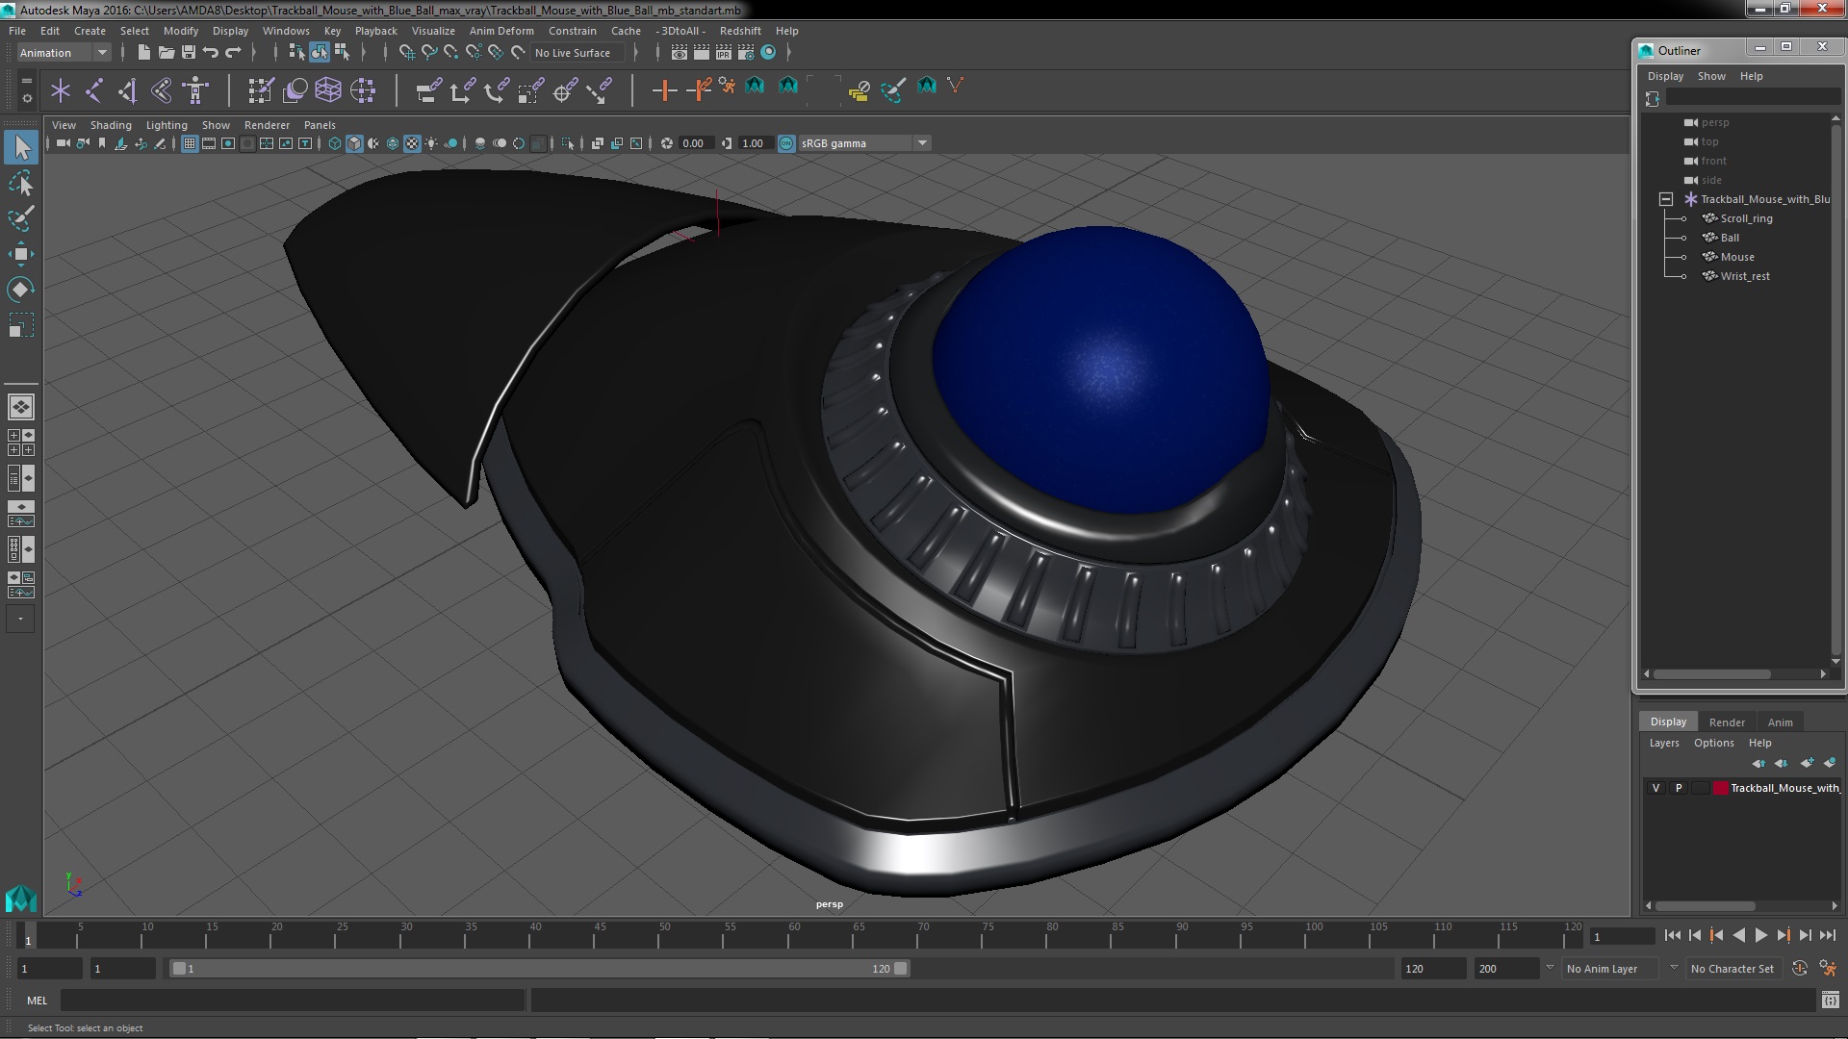Image resolution: width=1848 pixels, height=1039 pixels.
Task: Select the arrow Select Tool in toolbox
Action: (21, 147)
